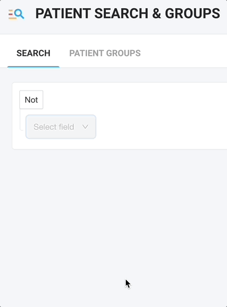Click the Not label text
The image size is (227, 307).
pyautogui.click(x=31, y=100)
